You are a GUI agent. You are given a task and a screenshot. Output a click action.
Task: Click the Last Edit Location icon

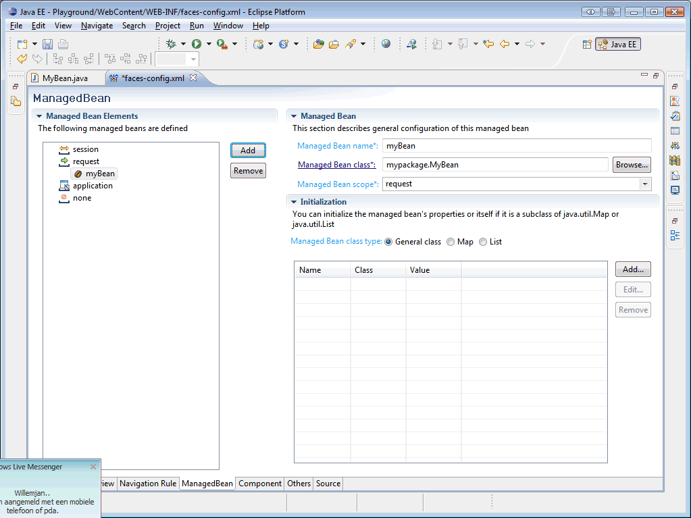[x=488, y=44]
